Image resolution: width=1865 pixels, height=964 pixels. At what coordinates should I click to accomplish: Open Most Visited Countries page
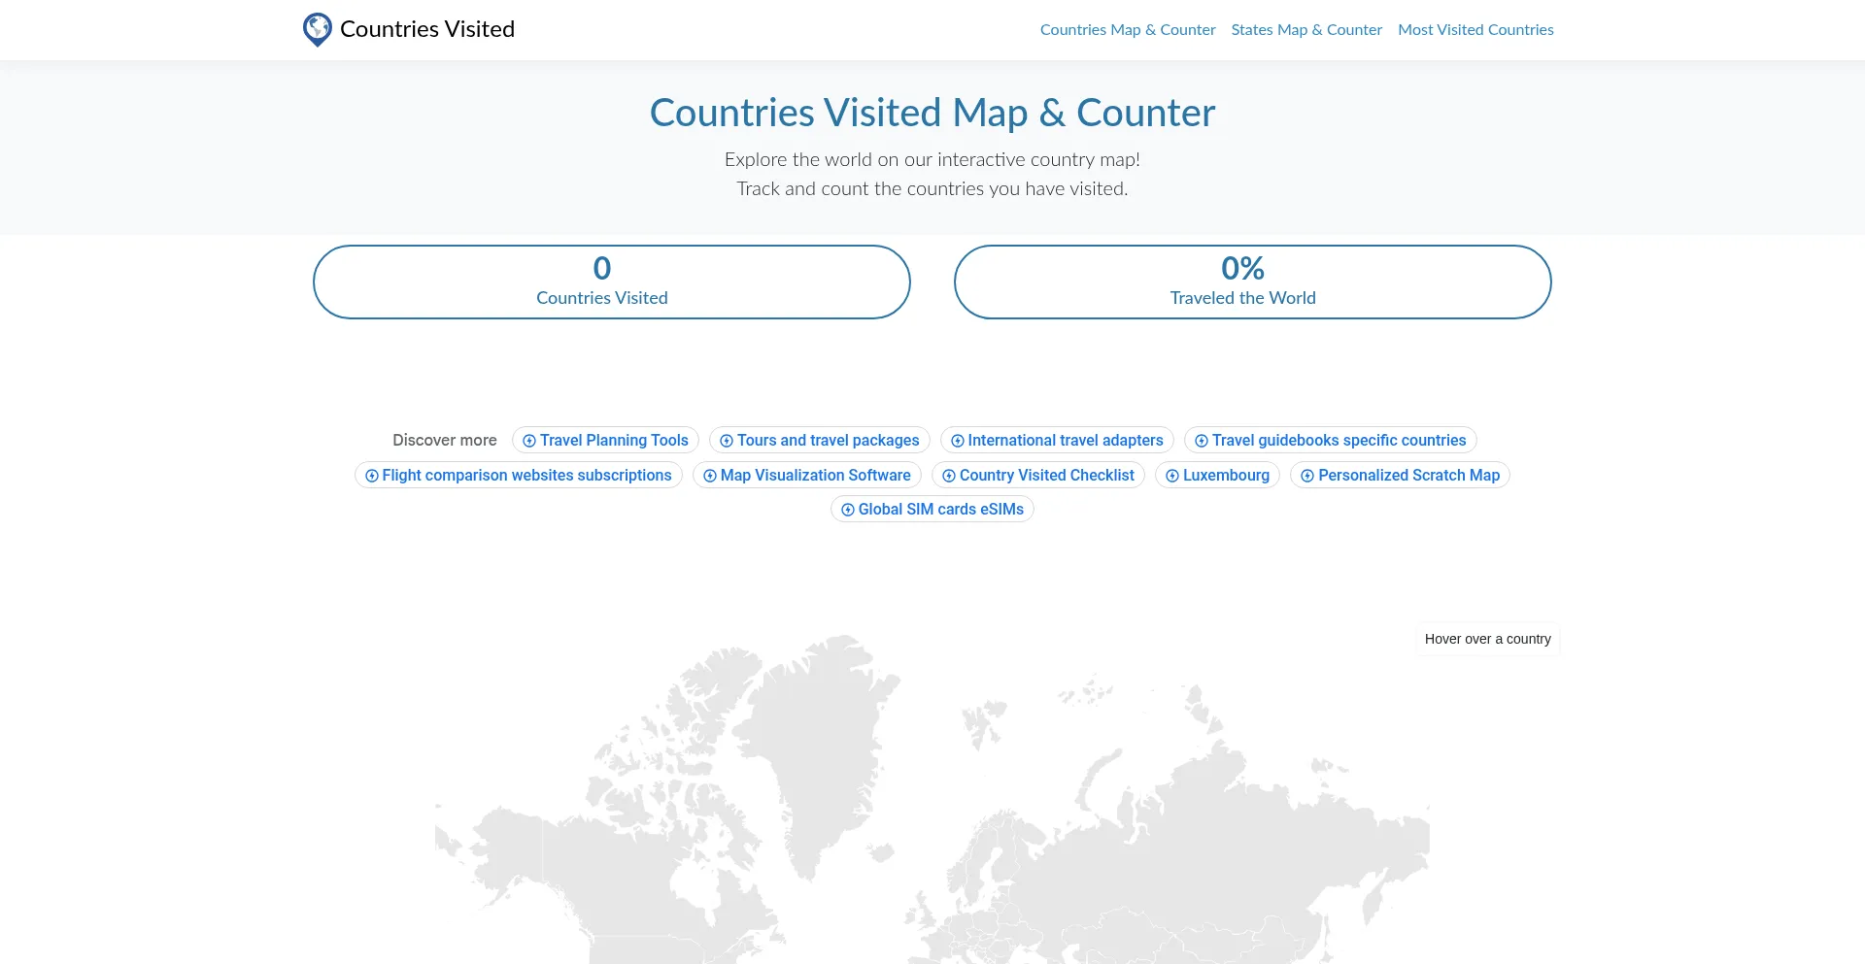(x=1475, y=30)
